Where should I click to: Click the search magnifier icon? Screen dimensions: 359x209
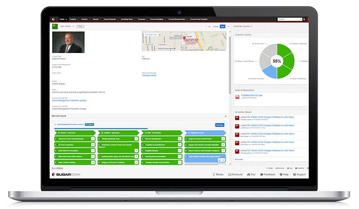click(304, 19)
